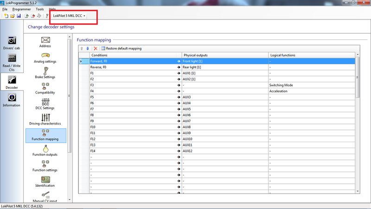Open Driving characteristics
Image resolution: width=371 pixels, height=209 pixels.
coord(45,119)
